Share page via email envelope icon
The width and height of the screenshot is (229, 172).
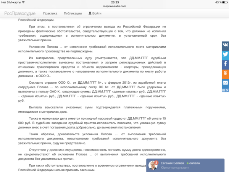point(225,83)
